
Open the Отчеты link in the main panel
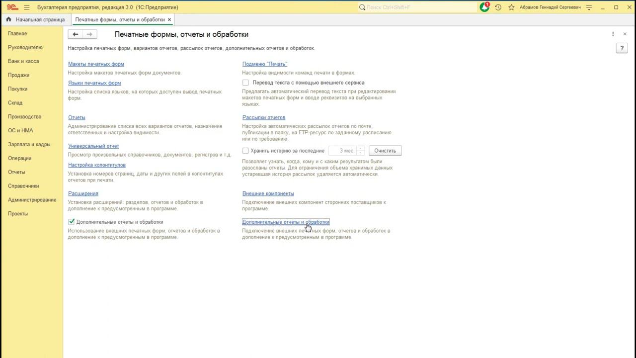click(77, 117)
